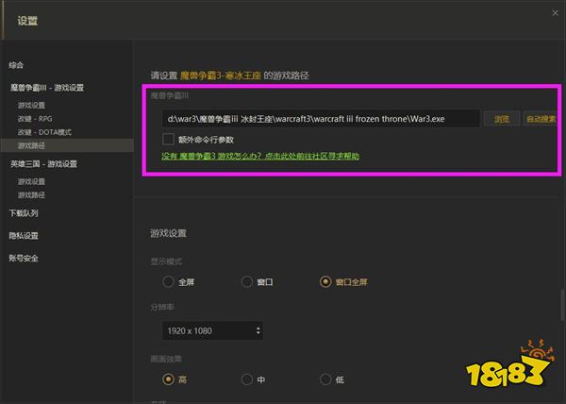This screenshot has width=566, height=404.
Task: Click the 浏览 browse button
Action: click(502, 119)
